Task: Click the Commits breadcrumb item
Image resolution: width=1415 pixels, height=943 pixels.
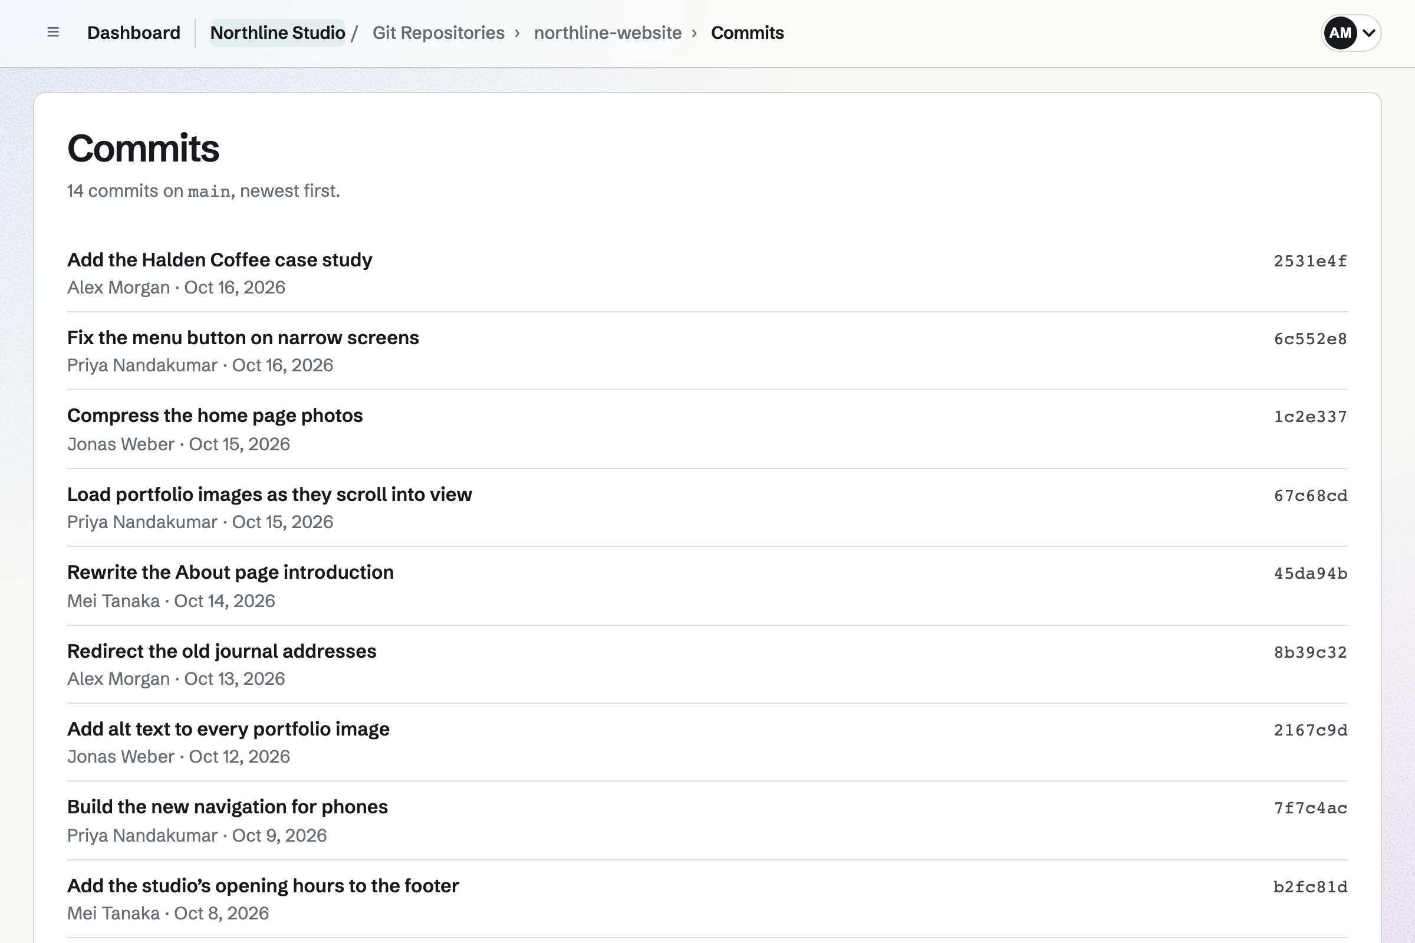Action: [747, 33]
